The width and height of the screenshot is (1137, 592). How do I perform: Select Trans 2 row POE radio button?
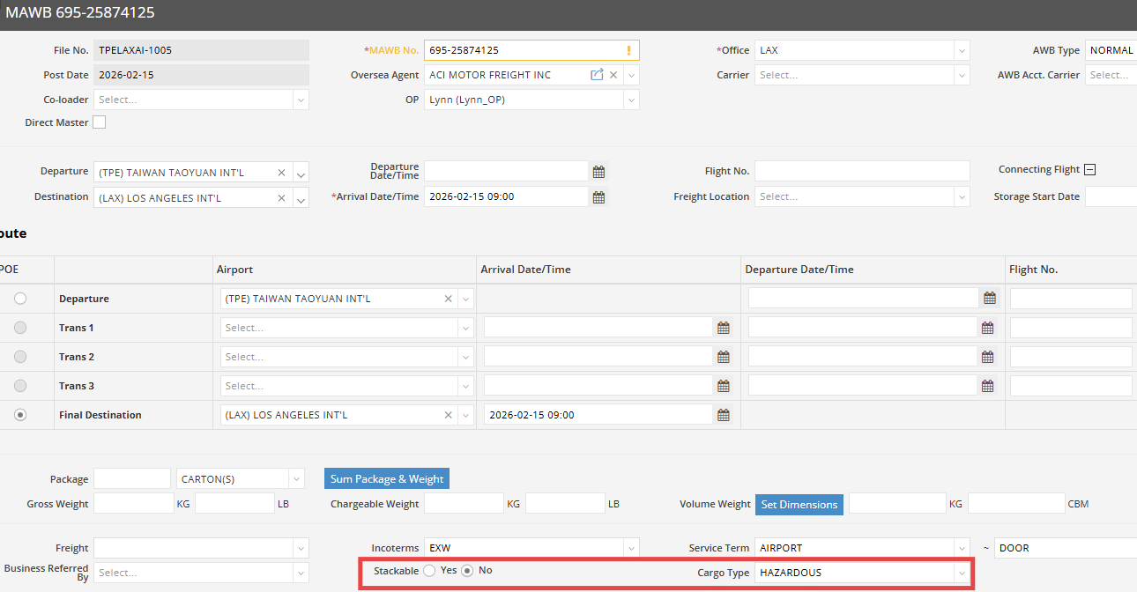click(x=20, y=357)
